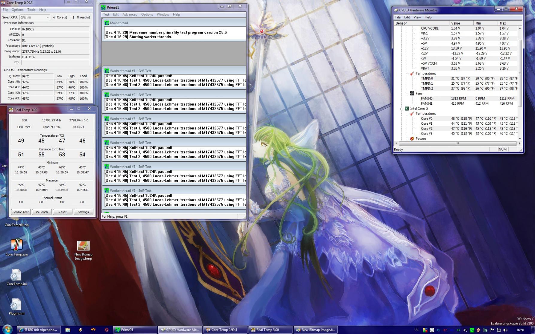Click Worker thread #5 title bar in Prime95
The image size is (535, 334).
(174, 167)
